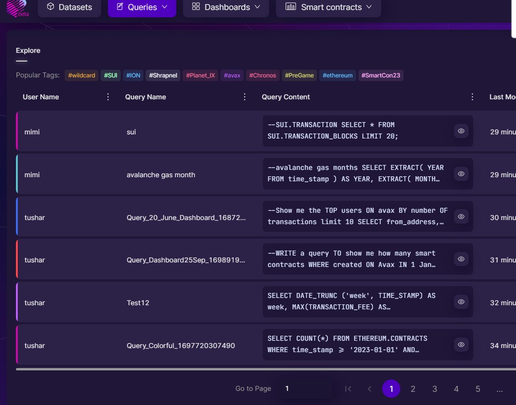Select the #Planet_IX tag
Image resolution: width=516 pixels, height=405 pixels.
(200, 76)
